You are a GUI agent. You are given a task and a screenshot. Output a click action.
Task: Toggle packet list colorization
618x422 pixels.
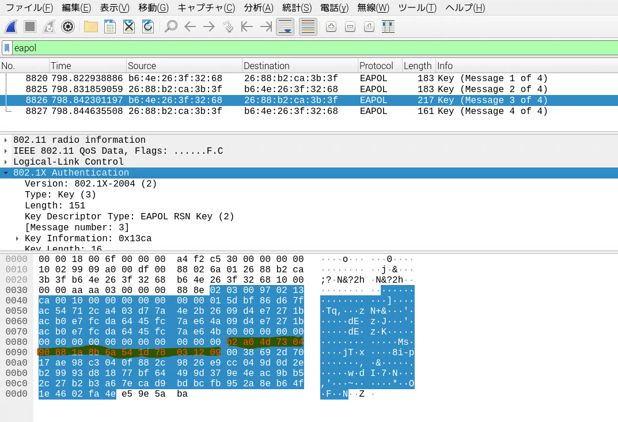(308, 27)
